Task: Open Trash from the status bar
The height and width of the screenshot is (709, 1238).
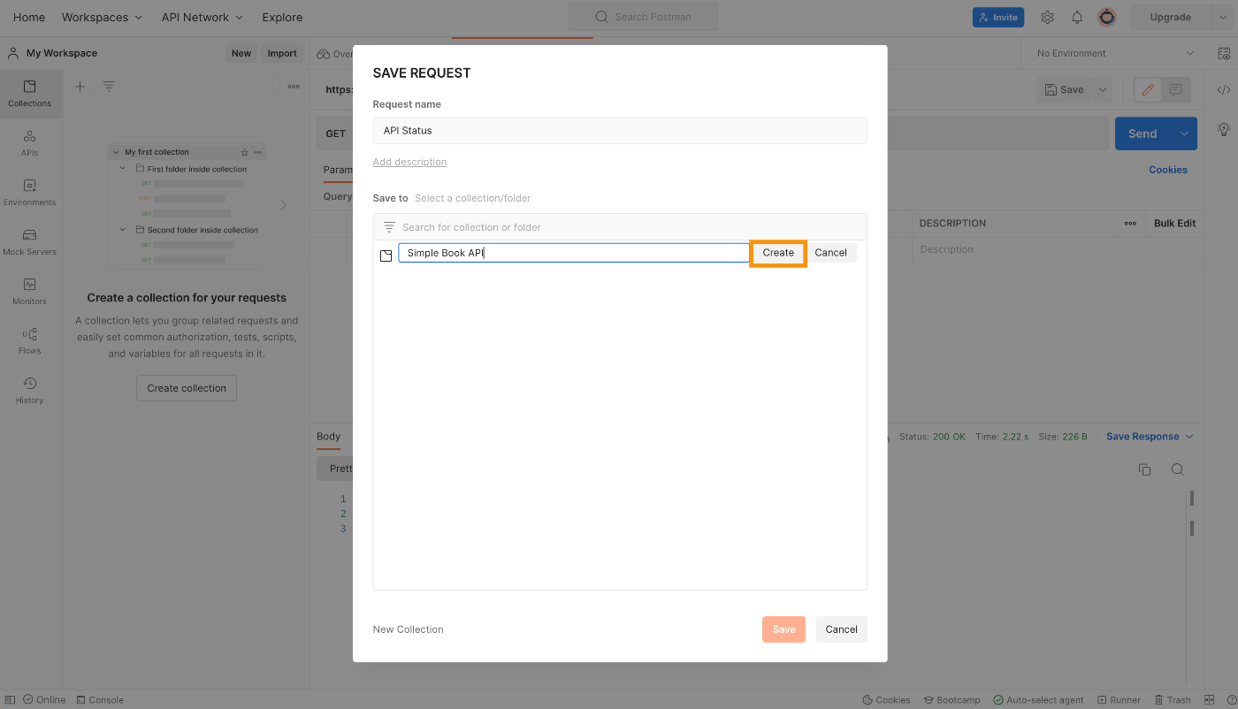Action: coord(1172,699)
